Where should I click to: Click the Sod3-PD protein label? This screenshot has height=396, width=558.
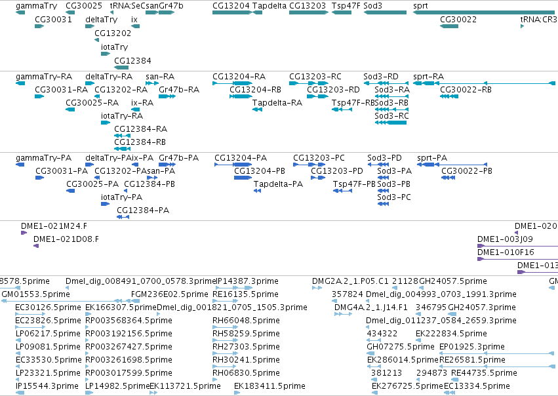[x=384, y=158]
